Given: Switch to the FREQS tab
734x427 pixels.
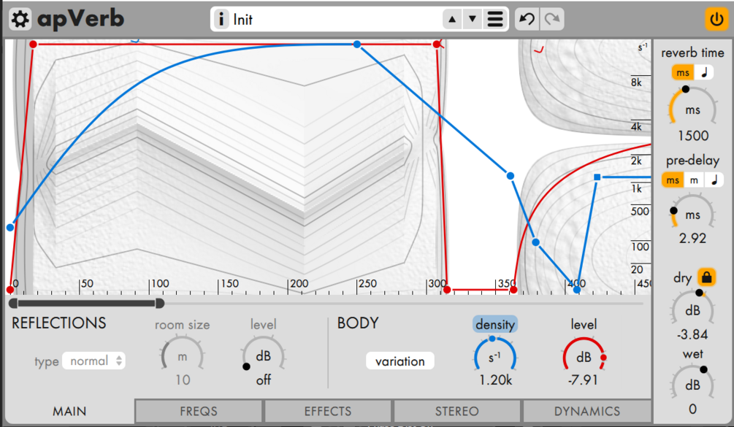Looking at the screenshot, I should 199,412.
